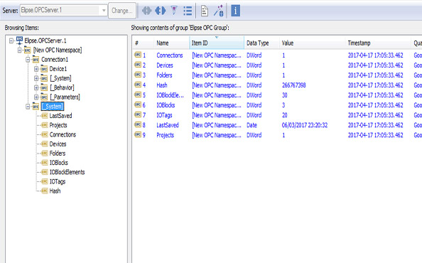The image size is (422, 263).
Task: Sort by the Timestamp column header
Action: pyautogui.click(x=378, y=43)
